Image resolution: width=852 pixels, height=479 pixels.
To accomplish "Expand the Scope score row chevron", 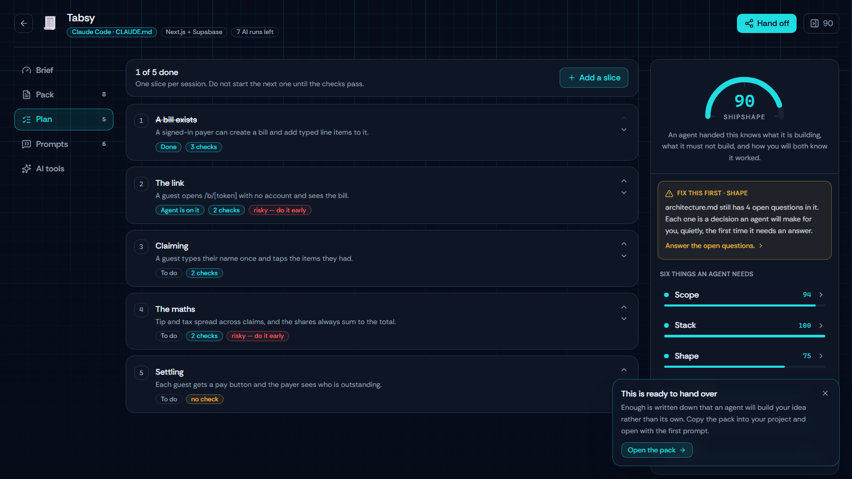I will point(821,295).
